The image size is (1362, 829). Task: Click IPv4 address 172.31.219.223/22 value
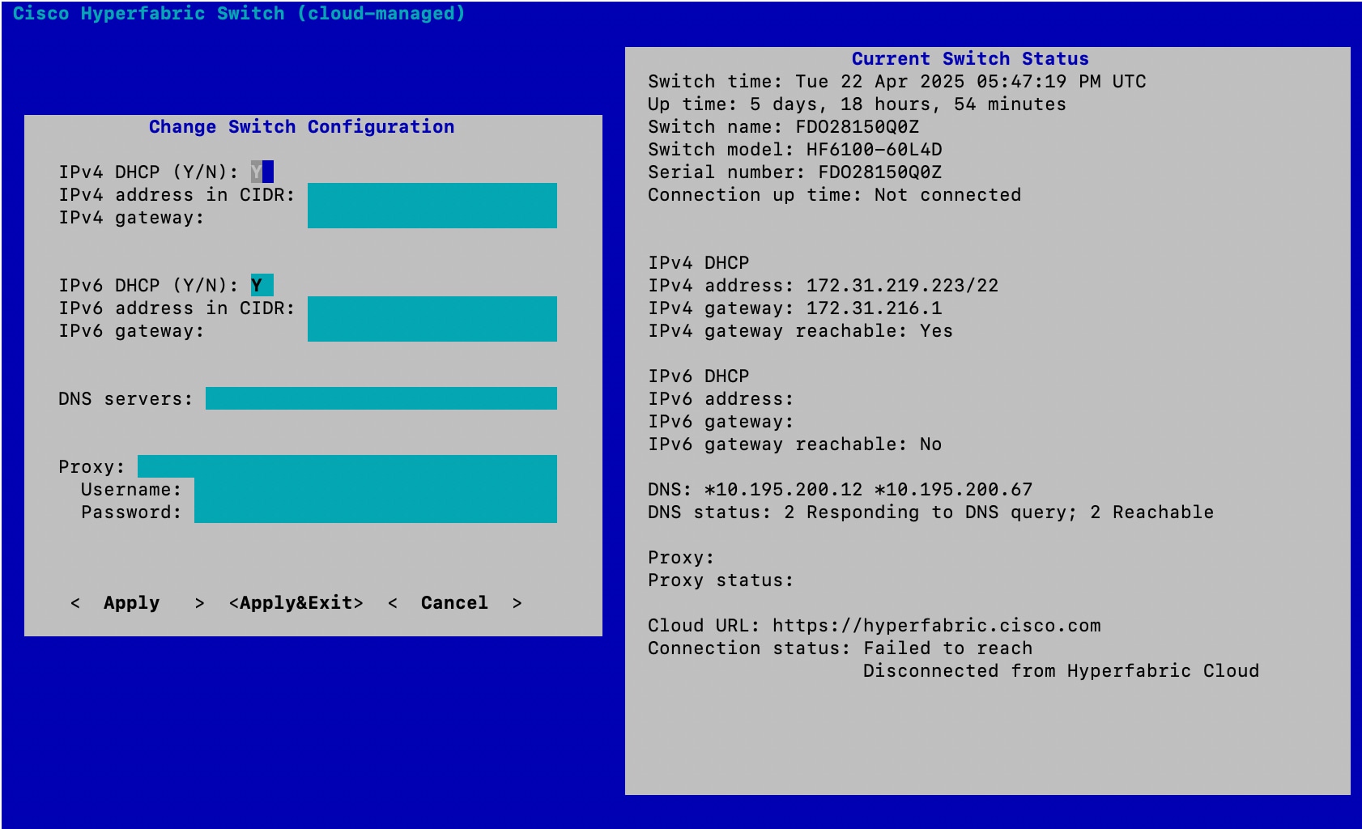click(902, 286)
